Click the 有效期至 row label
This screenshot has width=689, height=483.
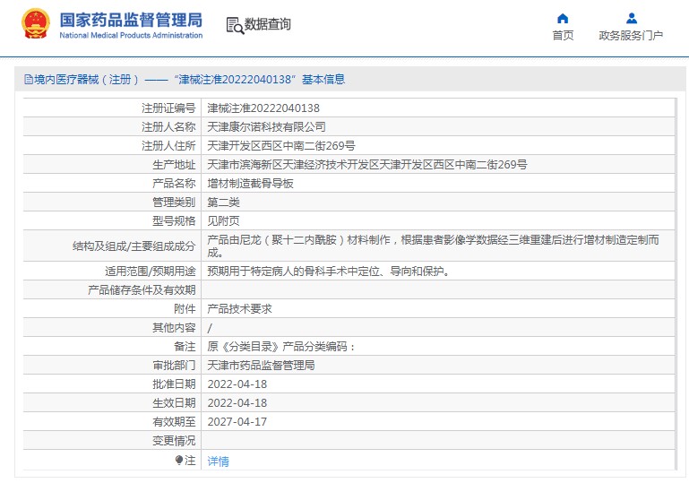(x=174, y=422)
